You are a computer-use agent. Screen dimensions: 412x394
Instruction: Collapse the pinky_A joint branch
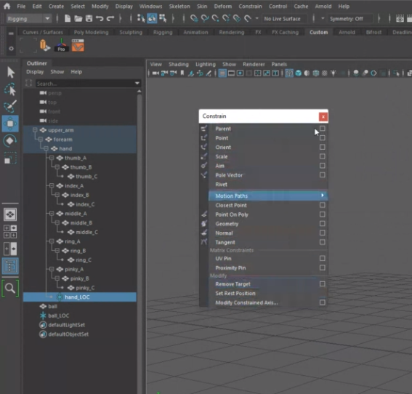tap(52, 269)
